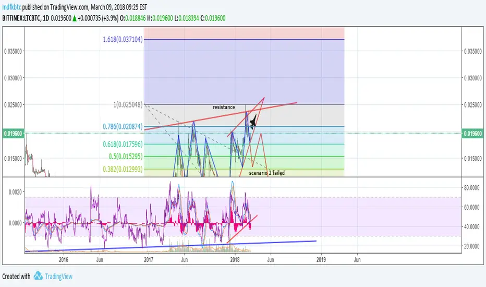Click the 2017 time axis label
Screen dimensions: 486x287
[149, 260]
